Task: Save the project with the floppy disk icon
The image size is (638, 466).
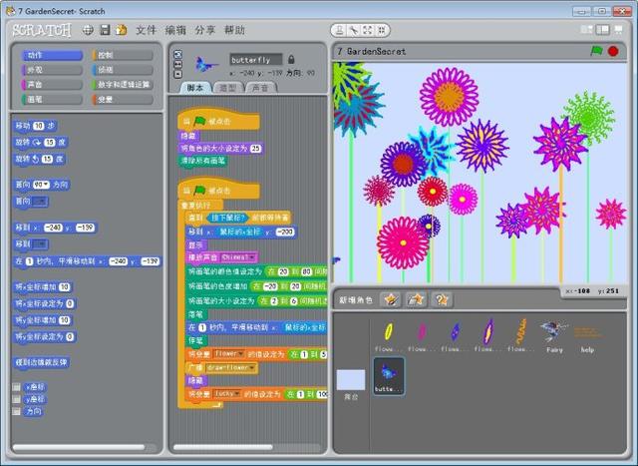Action: (x=105, y=30)
